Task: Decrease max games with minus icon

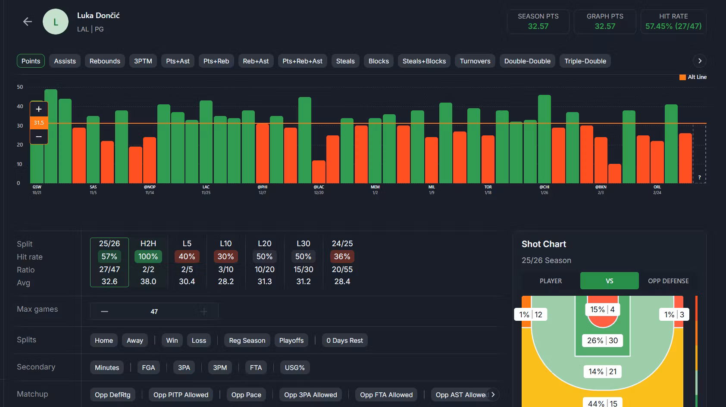Action: [105, 311]
